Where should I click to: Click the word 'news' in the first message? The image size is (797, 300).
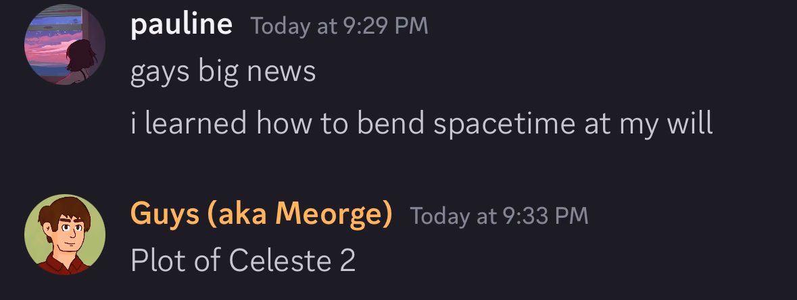[x=281, y=73]
